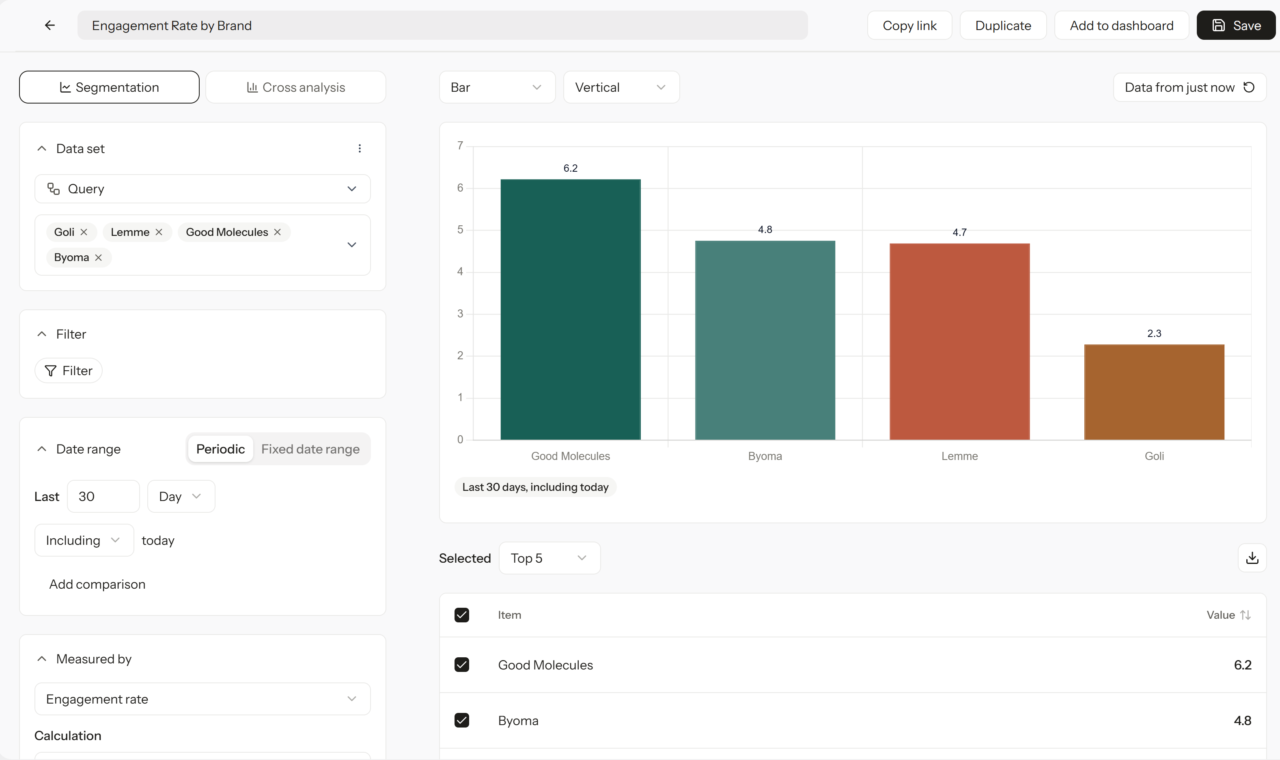Sort table by the Value column arrows
This screenshot has height=760, width=1280.
[x=1246, y=615]
